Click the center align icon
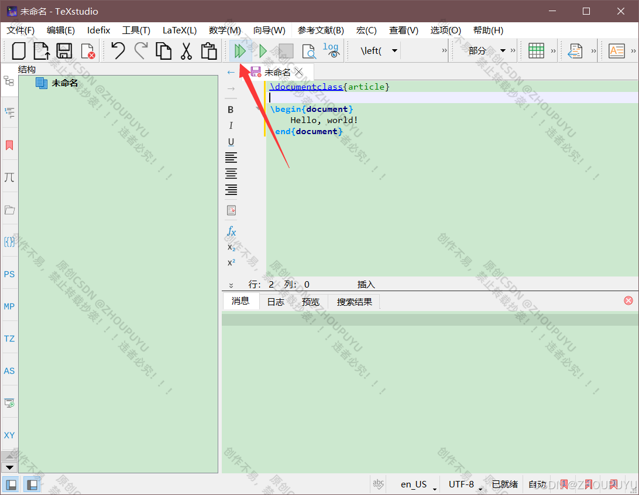 [x=231, y=173]
